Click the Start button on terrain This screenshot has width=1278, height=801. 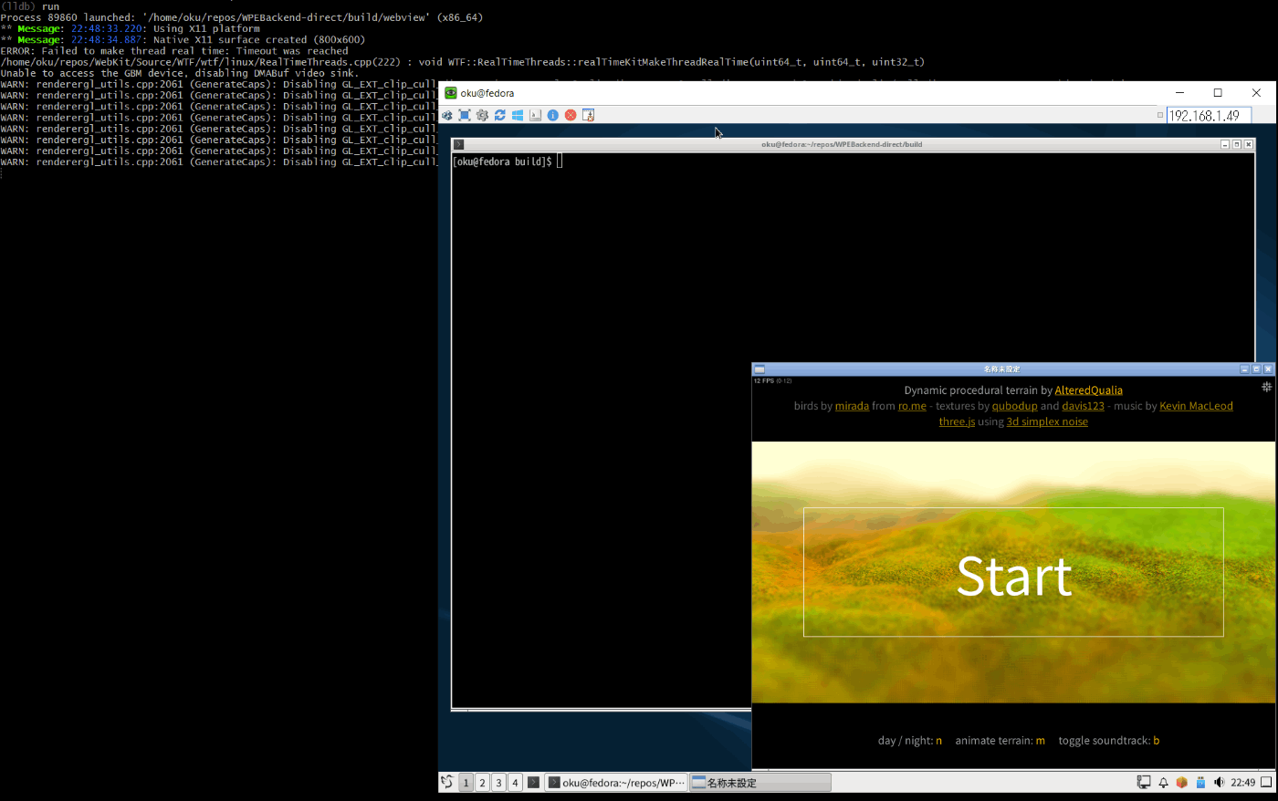coord(1013,572)
